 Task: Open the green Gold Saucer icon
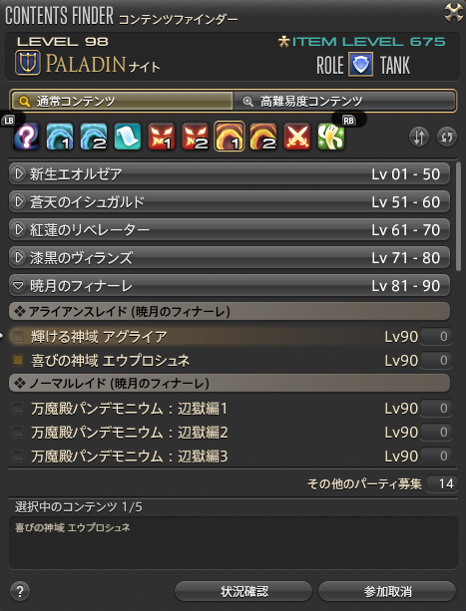331,137
